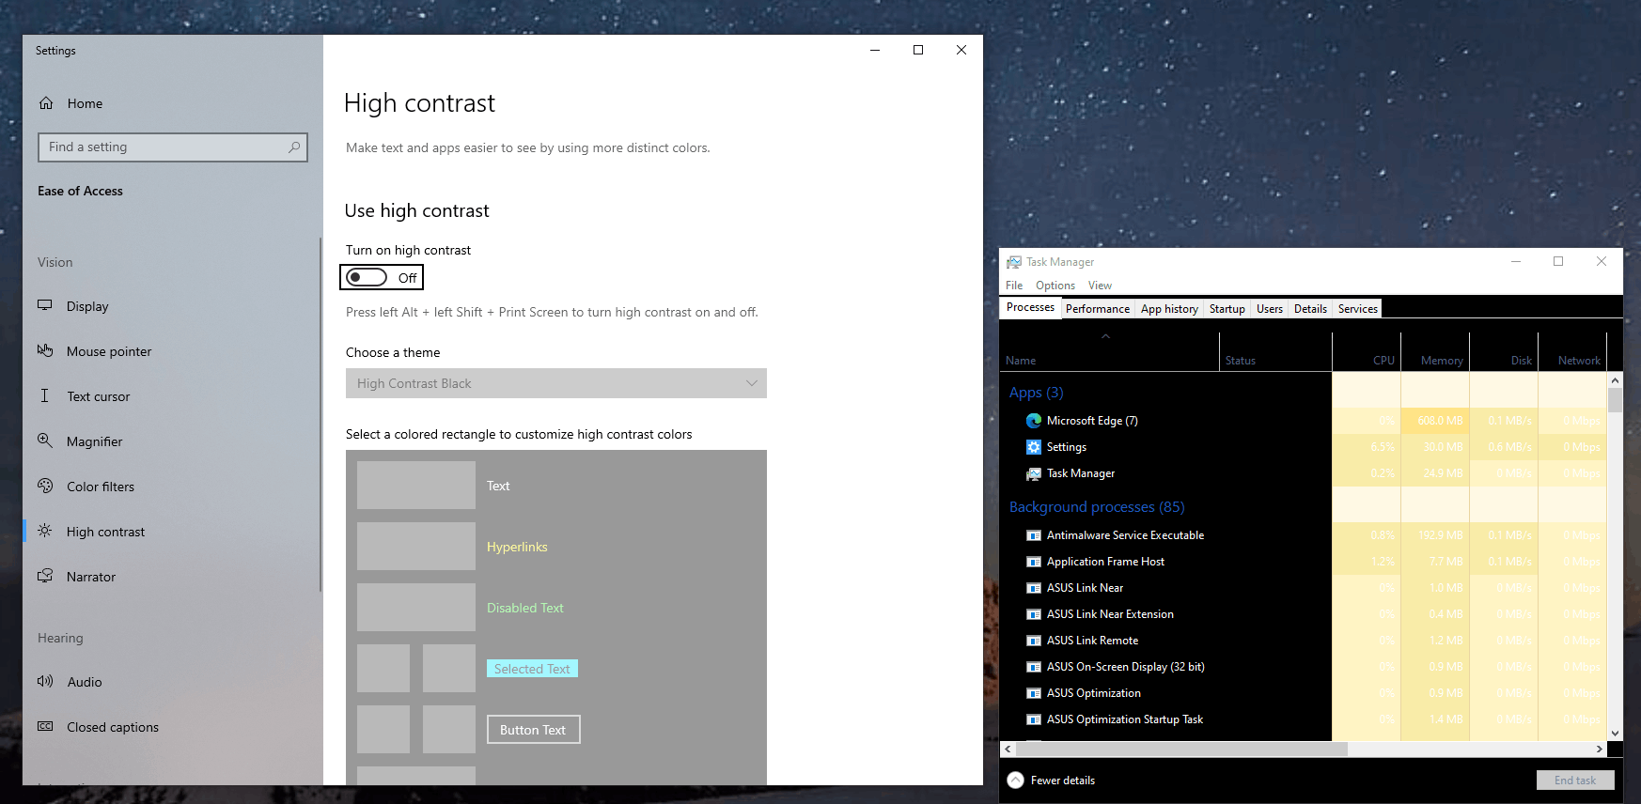
Task: Click the Disabled Text color rectangle
Action: tap(416, 608)
